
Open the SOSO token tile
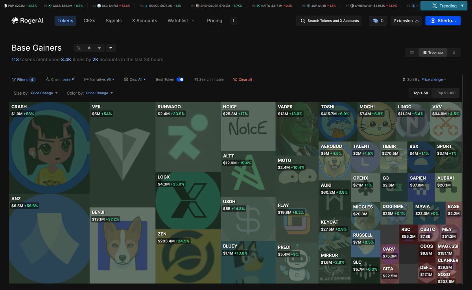(x=448, y=277)
